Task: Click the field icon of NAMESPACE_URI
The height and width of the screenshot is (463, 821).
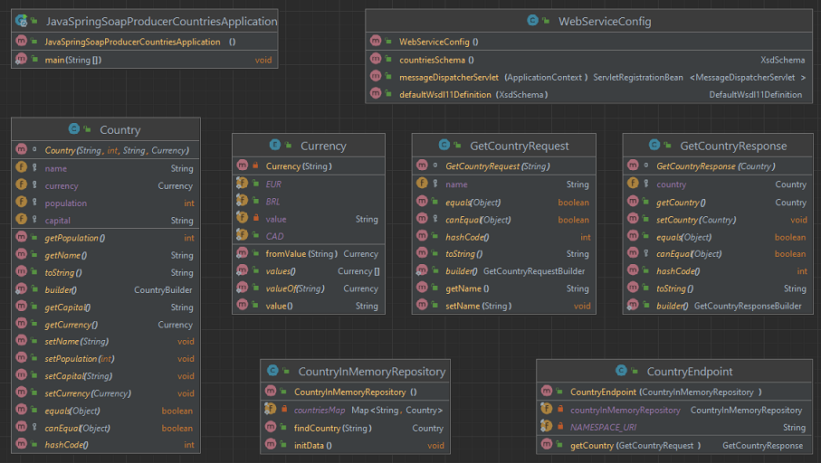Action: click(x=547, y=427)
